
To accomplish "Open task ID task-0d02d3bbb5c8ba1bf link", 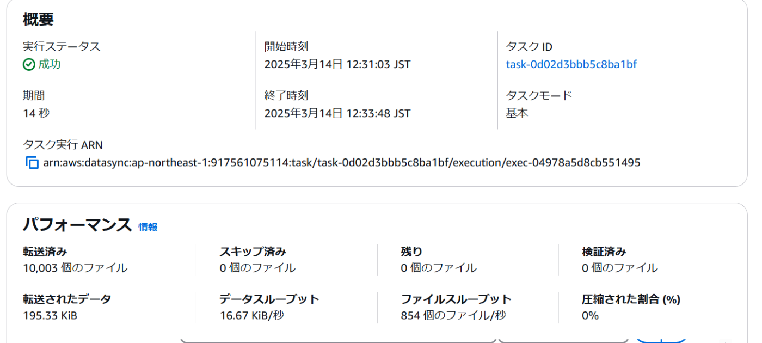I will (x=571, y=64).
